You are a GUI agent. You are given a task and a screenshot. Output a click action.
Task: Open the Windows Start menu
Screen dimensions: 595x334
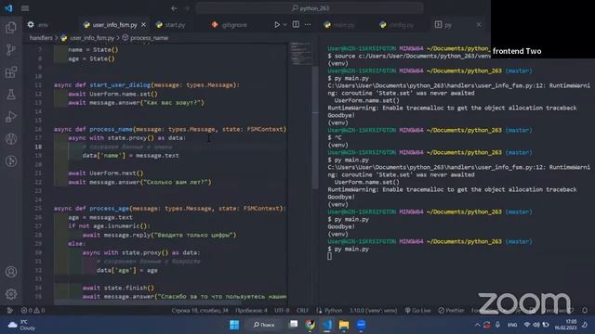point(234,325)
